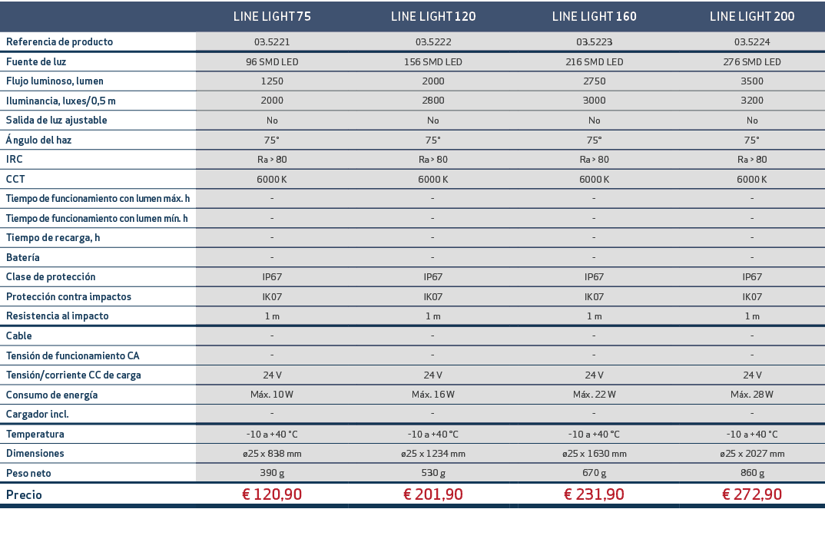Select the LINE LIGHT 120 column header

(432, 16)
